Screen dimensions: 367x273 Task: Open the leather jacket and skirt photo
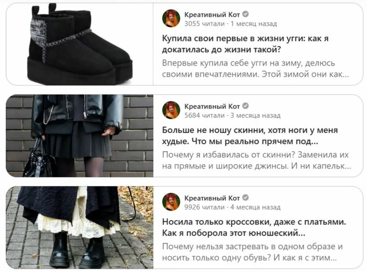(x=80, y=136)
